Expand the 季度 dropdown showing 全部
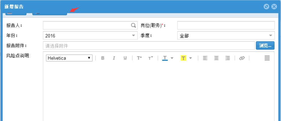This screenshot has width=281, height=121. click(x=226, y=36)
